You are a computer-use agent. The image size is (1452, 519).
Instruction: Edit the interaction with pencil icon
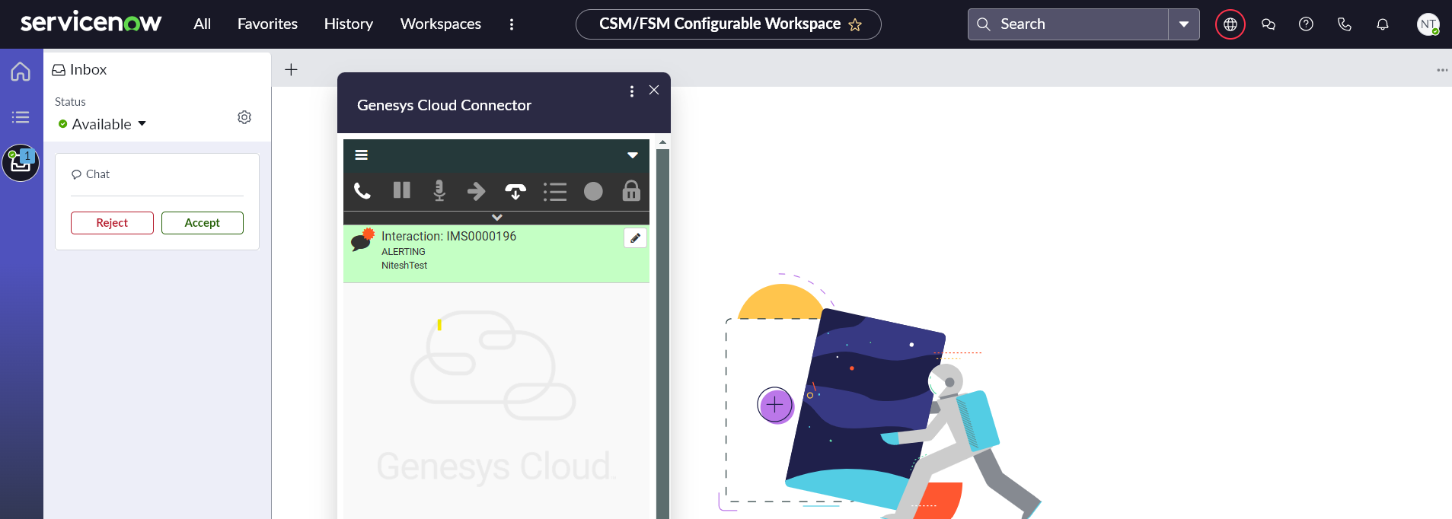point(635,238)
